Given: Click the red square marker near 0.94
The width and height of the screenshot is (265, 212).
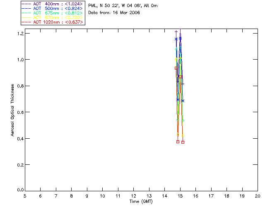Looking at the screenshot, I should point(176,68).
